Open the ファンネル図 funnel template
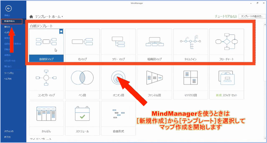The height and width of the screenshot is (143, 267). (154, 82)
